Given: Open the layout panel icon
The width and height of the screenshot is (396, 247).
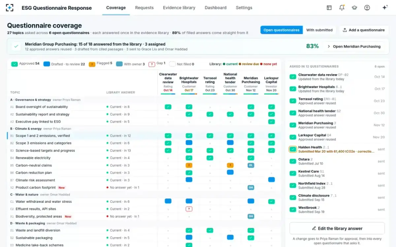Looking at the screenshot, I should [x=329, y=8].
